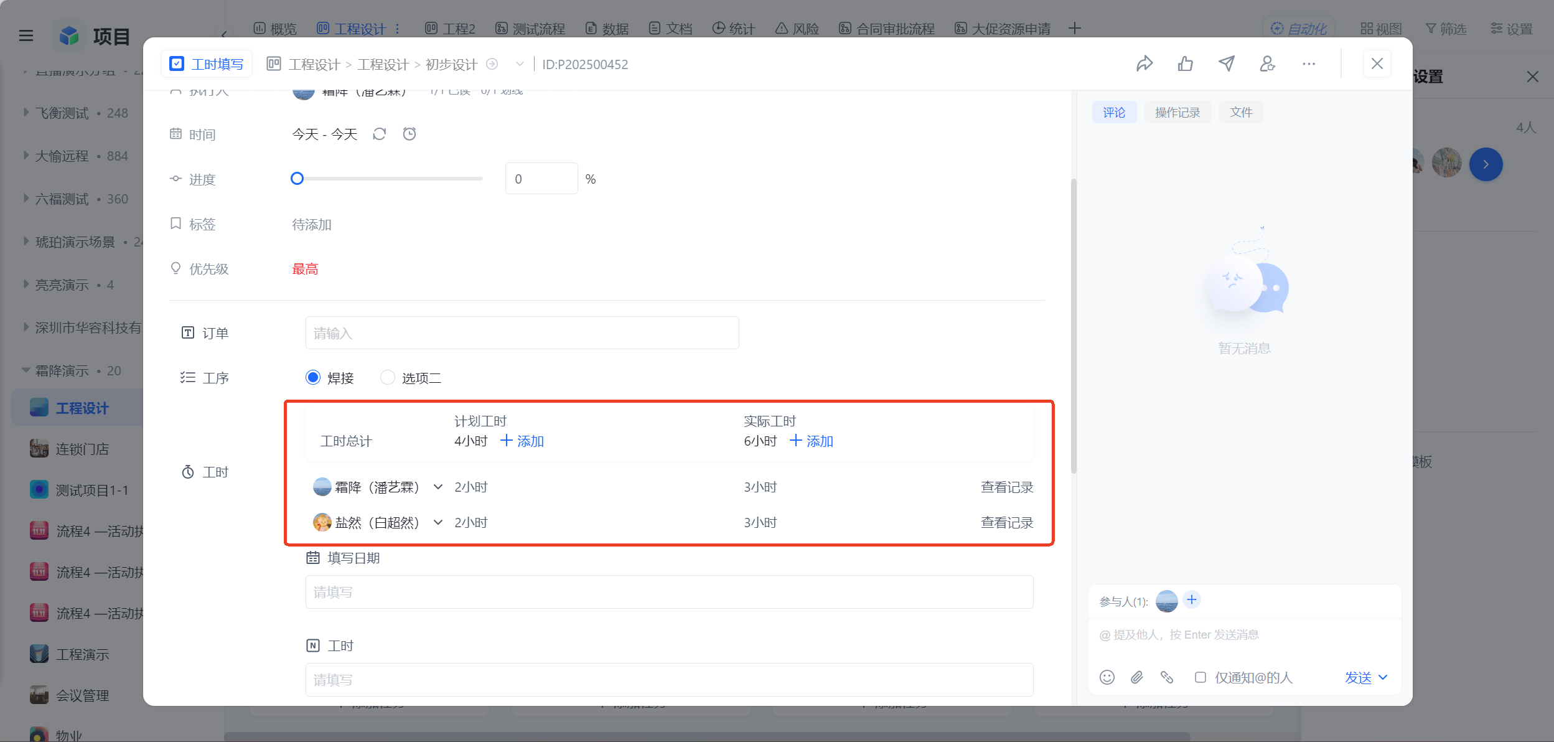Screen dimensions: 1554x742
Task: Open the 连锁门店 project in sidebar
Action: [82, 449]
